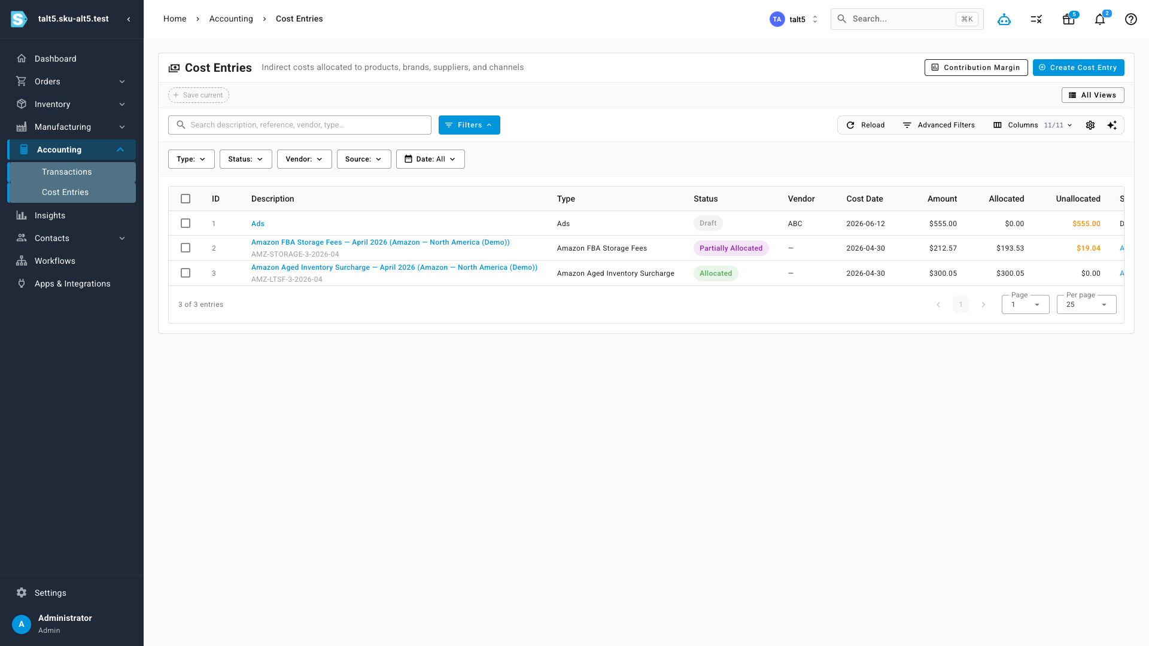This screenshot has height=646, width=1149.
Task: Open Workflows in the sidebar
Action: tap(72, 261)
